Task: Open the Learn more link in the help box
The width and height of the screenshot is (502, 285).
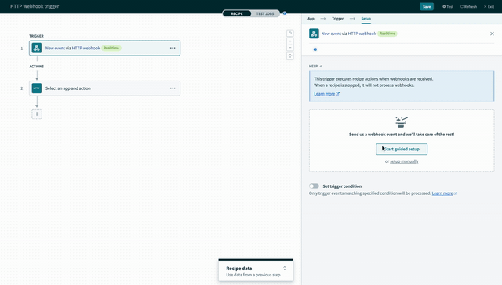Action: (326, 94)
